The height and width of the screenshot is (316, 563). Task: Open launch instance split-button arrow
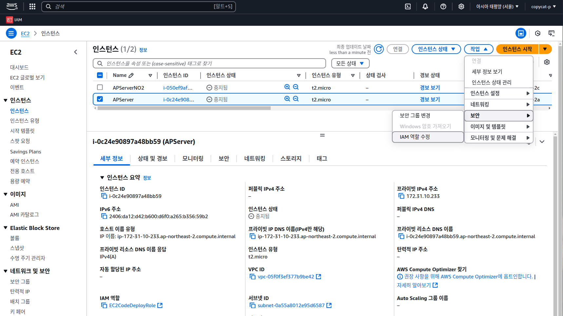point(545,49)
